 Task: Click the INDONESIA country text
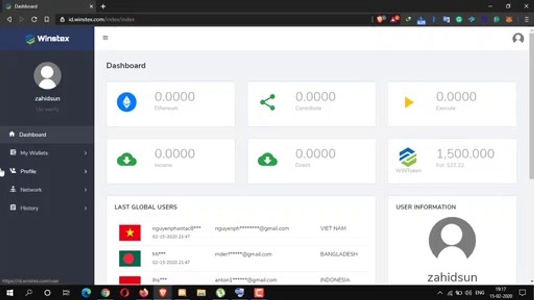click(x=335, y=280)
